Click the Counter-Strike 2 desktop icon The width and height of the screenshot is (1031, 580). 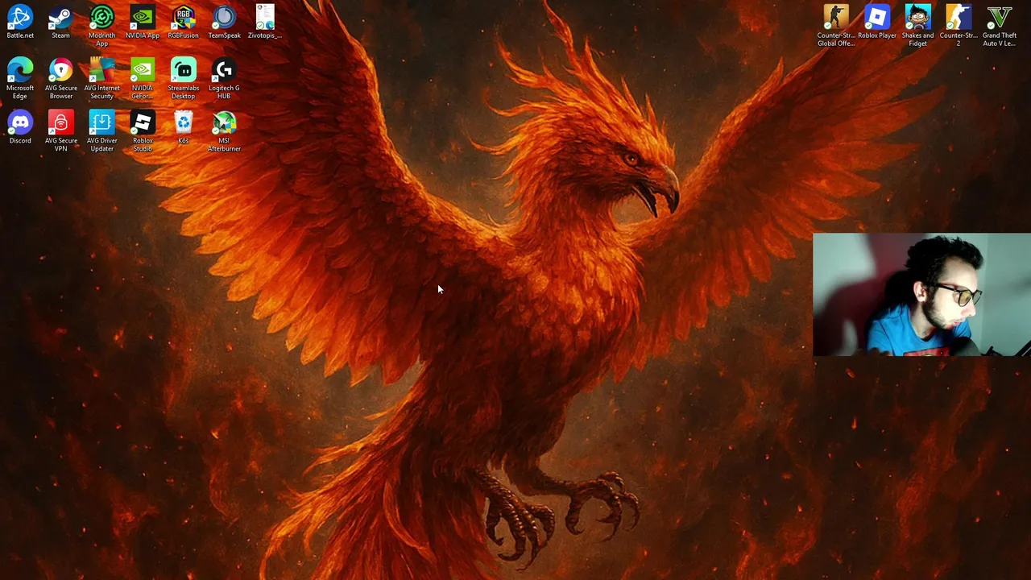point(958,26)
